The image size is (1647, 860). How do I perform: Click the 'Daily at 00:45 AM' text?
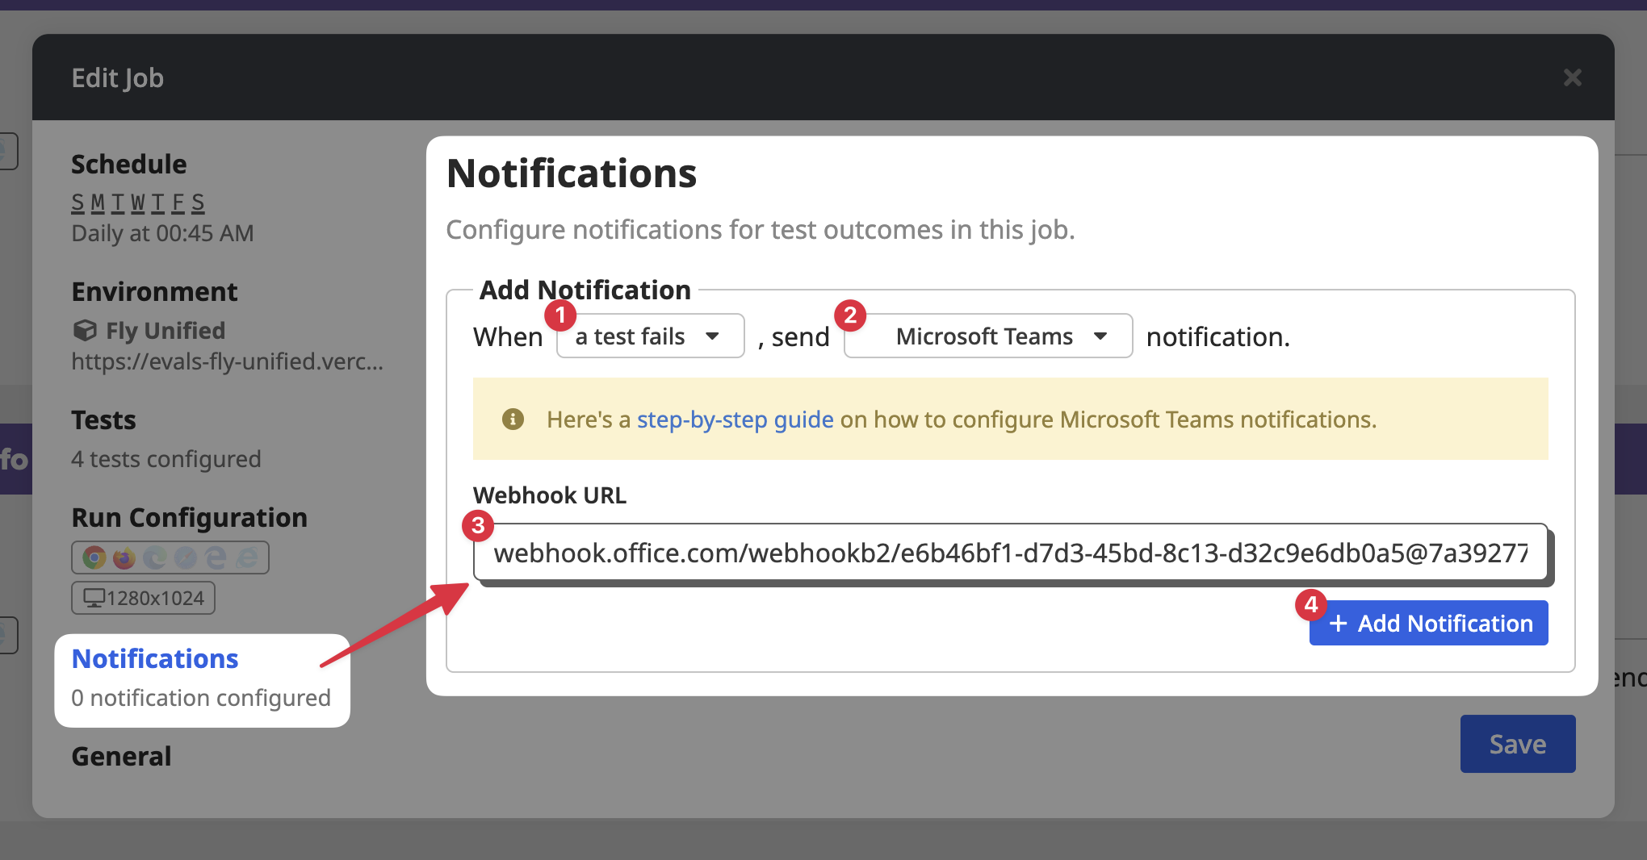click(x=162, y=233)
